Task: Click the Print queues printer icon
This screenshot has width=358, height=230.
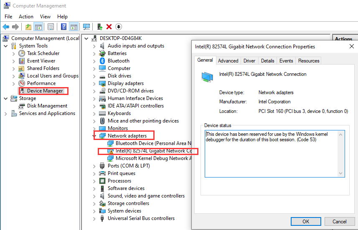Action: [102, 173]
